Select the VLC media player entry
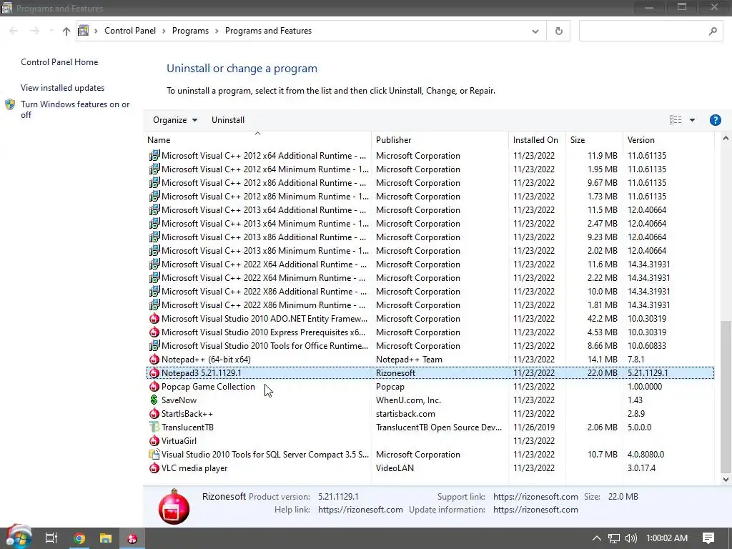 point(194,468)
